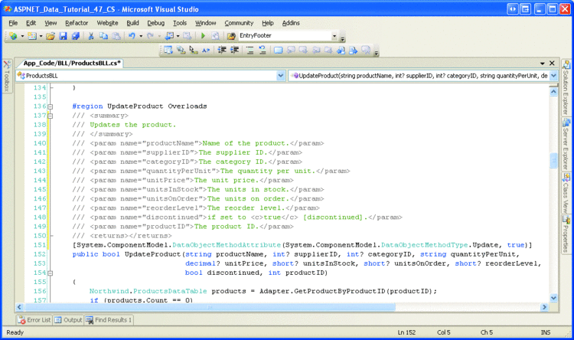Click the Add New Item icon
This screenshot has width=574, height=340.
(x=32, y=36)
